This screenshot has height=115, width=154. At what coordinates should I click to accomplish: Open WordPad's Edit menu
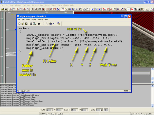click(23, 20)
